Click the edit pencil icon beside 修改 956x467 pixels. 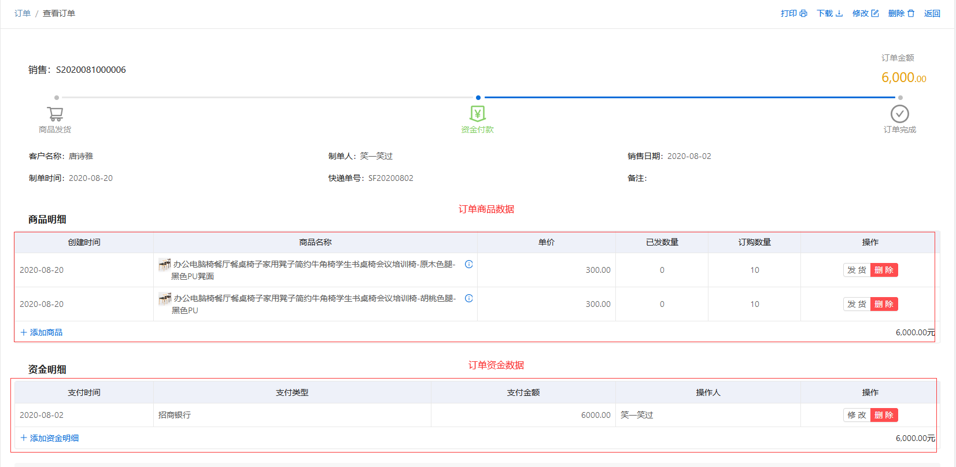(x=875, y=13)
